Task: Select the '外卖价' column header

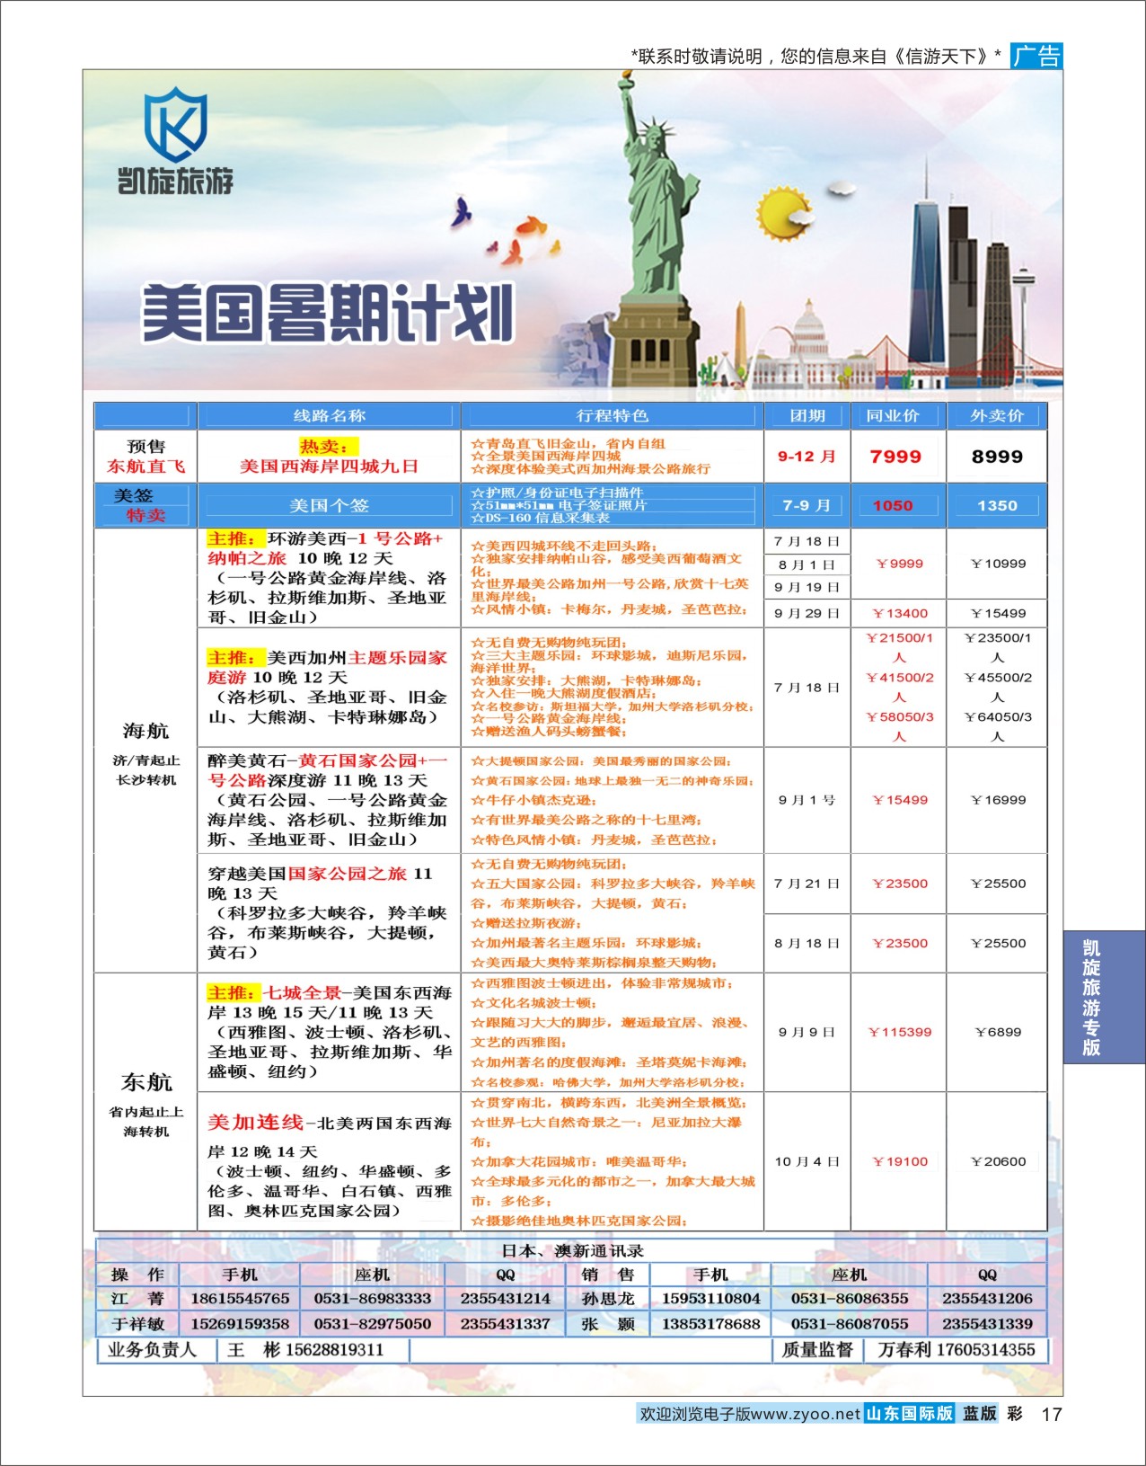Action: (x=997, y=415)
